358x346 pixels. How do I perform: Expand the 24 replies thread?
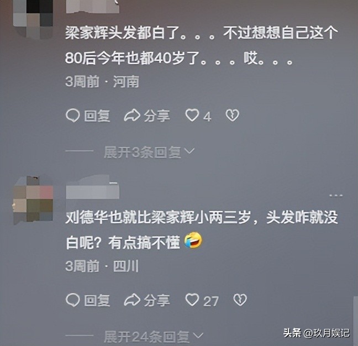(154, 337)
